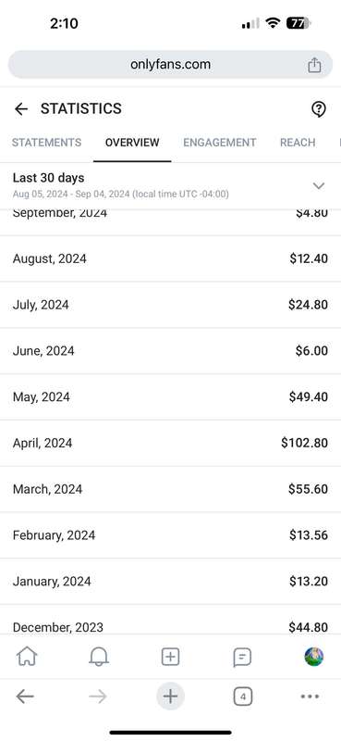Tap the onlyfans.com address bar
341x741 pixels.
click(x=170, y=65)
